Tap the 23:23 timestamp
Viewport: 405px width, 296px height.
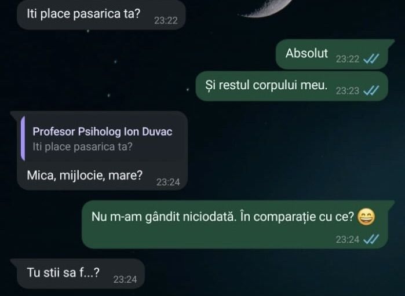(348, 91)
